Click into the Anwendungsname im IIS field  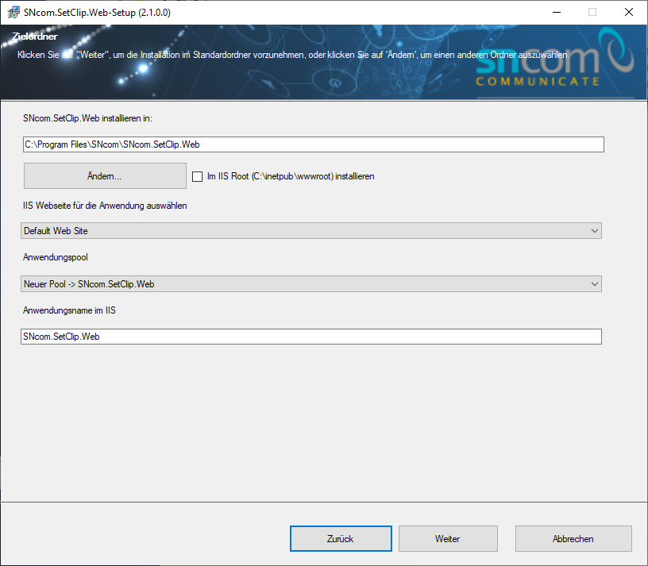[x=310, y=337]
